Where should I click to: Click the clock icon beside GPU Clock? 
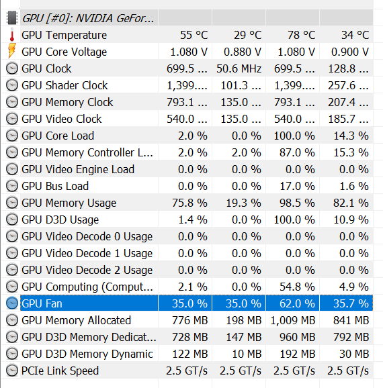tap(12, 68)
